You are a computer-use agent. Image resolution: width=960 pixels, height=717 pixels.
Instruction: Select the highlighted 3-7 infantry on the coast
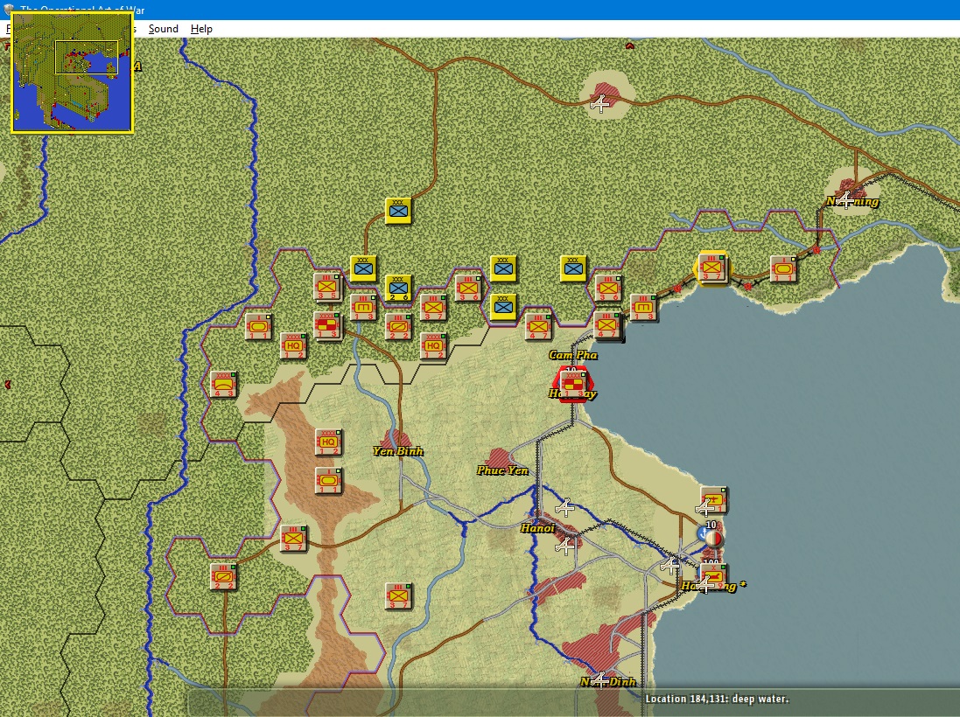pos(711,268)
